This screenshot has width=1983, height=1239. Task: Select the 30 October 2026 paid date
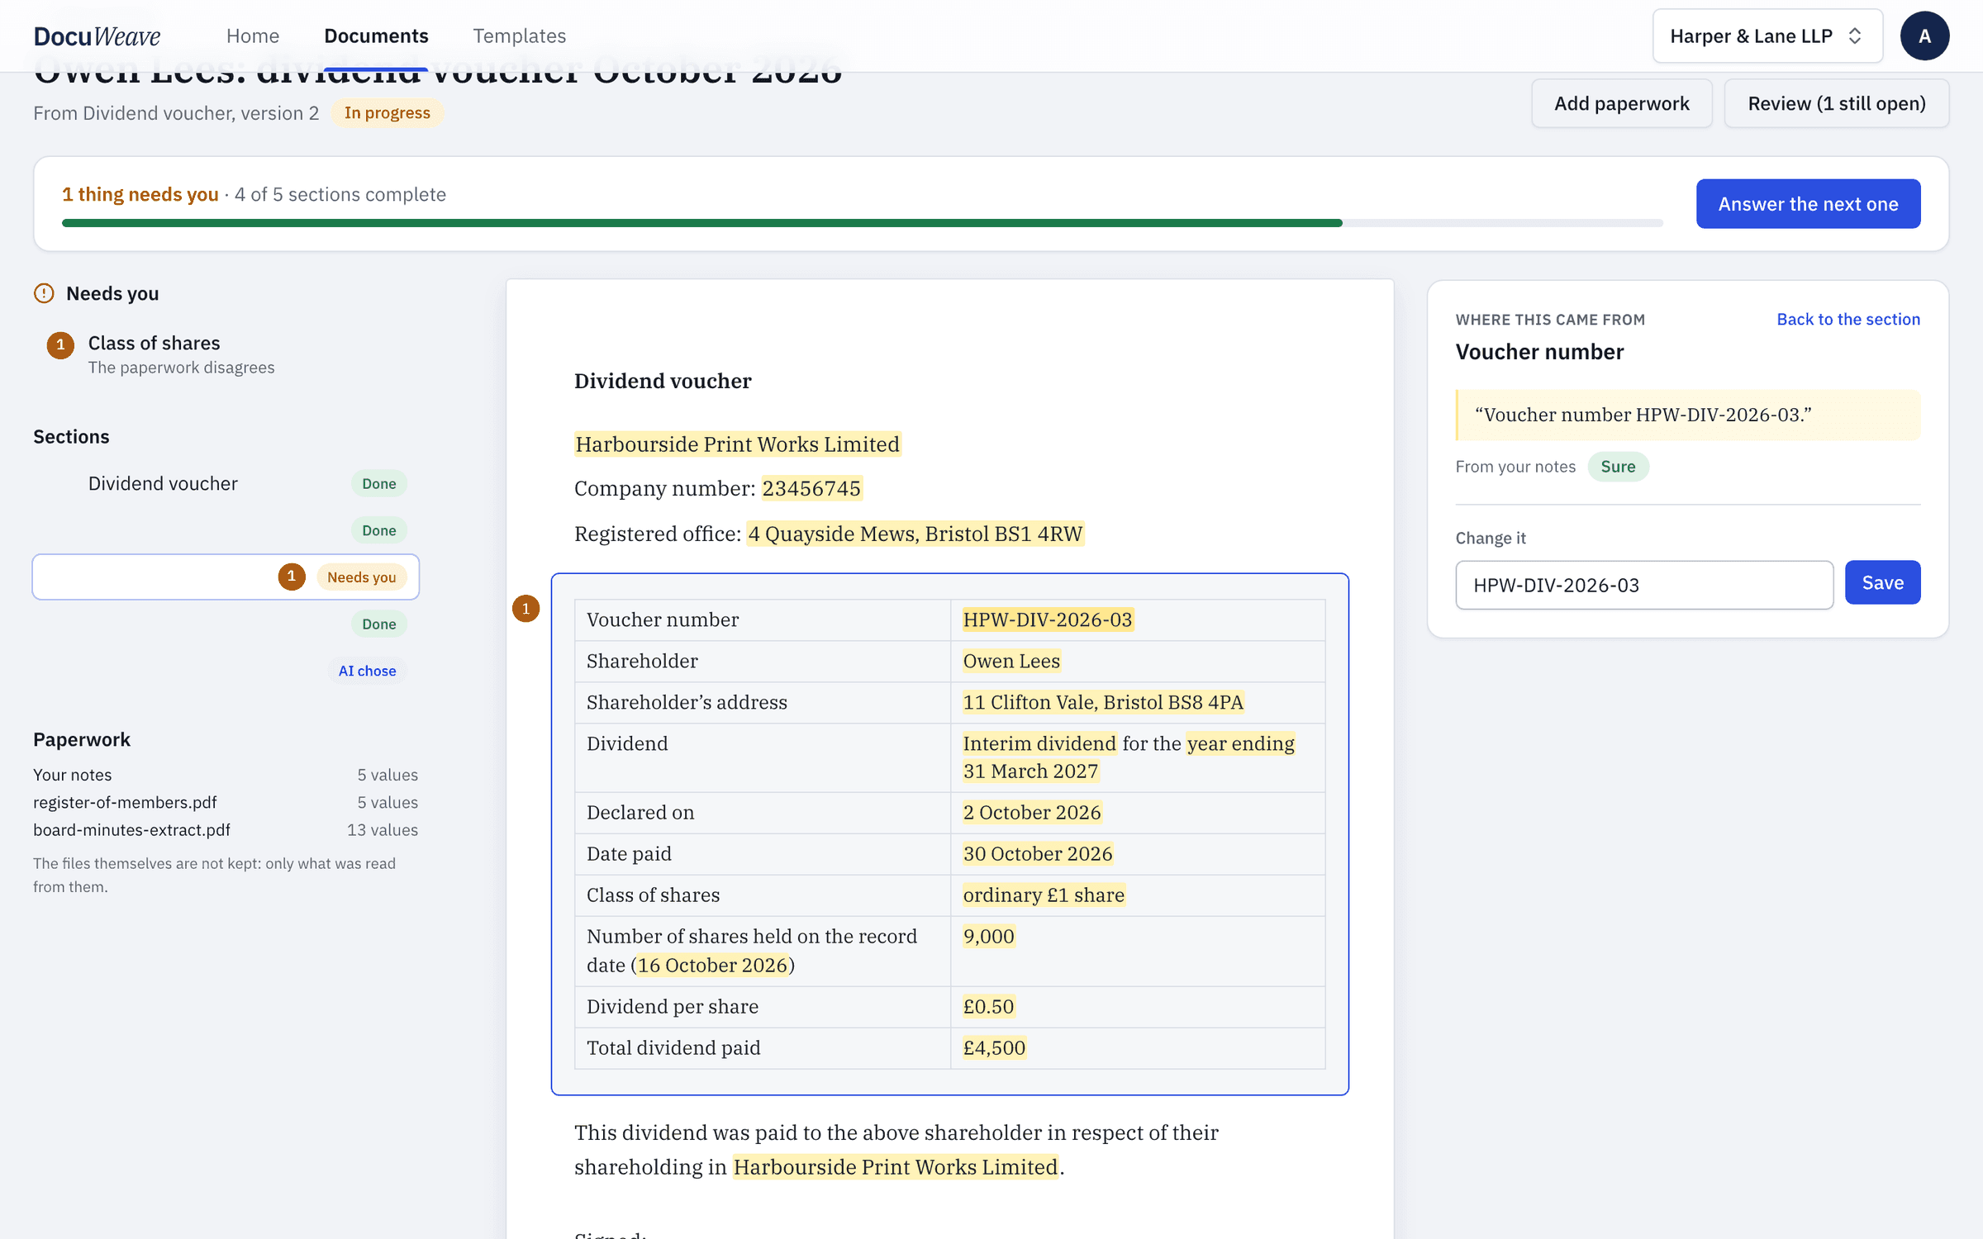1037,853
